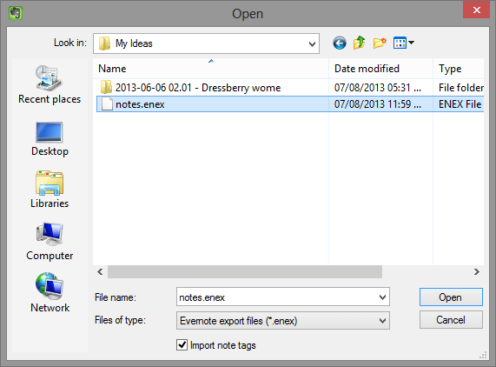Uncheck Import note tags checkbox
The height and width of the screenshot is (367, 496).
click(182, 345)
